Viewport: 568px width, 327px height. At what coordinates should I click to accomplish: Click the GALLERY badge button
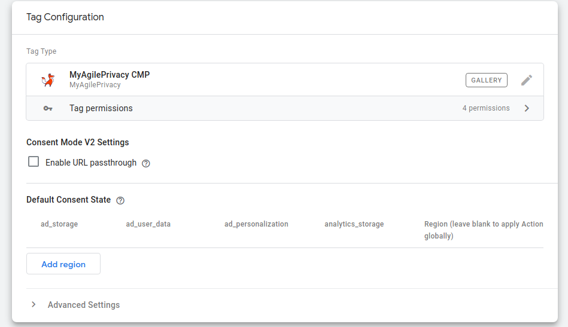tap(487, 80)
